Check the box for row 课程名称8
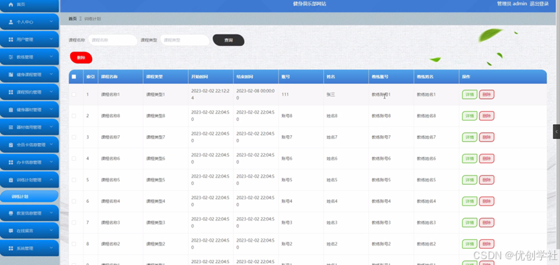This screenshot has width=560, height=265. [74, 116]
